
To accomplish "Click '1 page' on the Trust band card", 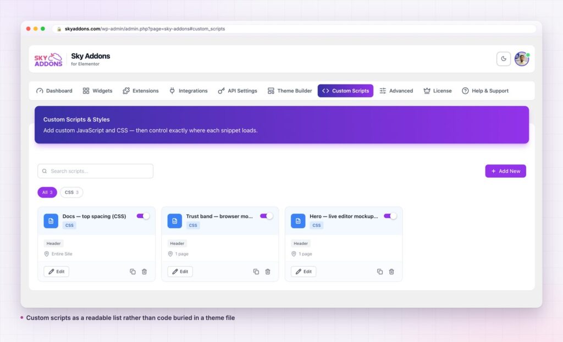I will [181, 254].
